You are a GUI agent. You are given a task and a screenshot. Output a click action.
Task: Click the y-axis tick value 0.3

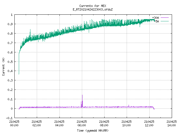coord(10,80)
